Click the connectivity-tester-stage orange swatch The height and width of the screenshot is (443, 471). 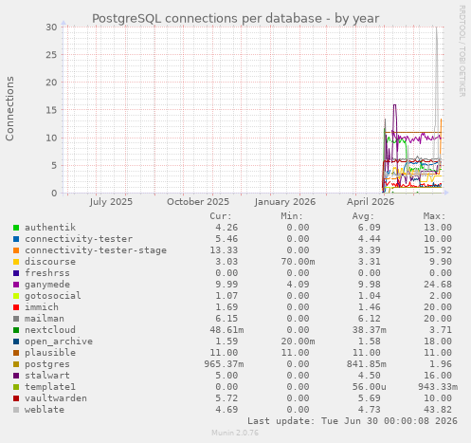pos(16,250)
